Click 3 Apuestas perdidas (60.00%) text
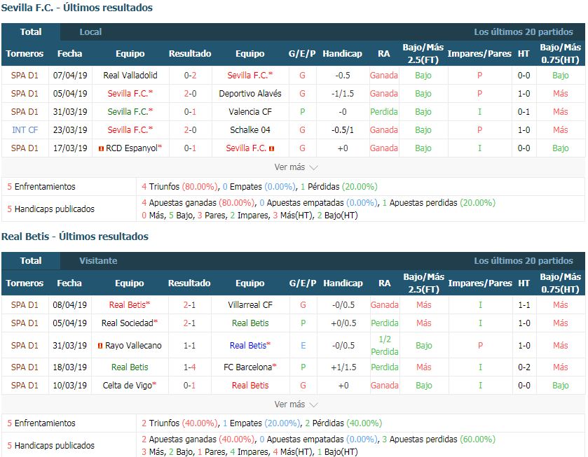 click(x=439, y=439)
